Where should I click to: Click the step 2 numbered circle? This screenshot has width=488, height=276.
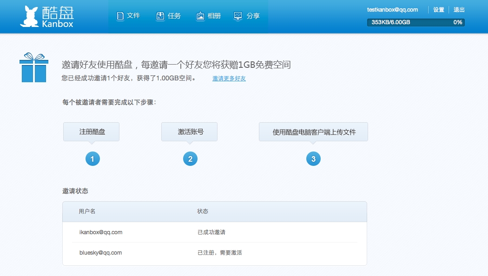(x=190, y=159)
